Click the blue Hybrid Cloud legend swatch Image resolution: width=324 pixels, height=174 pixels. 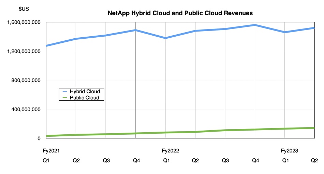65,91
